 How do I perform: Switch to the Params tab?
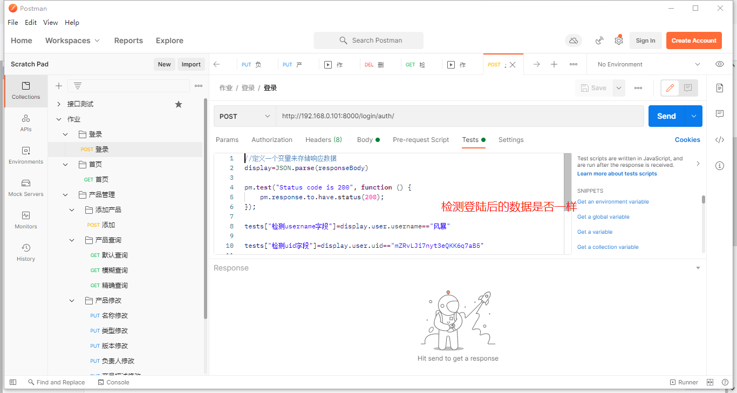tap(227, 140)
